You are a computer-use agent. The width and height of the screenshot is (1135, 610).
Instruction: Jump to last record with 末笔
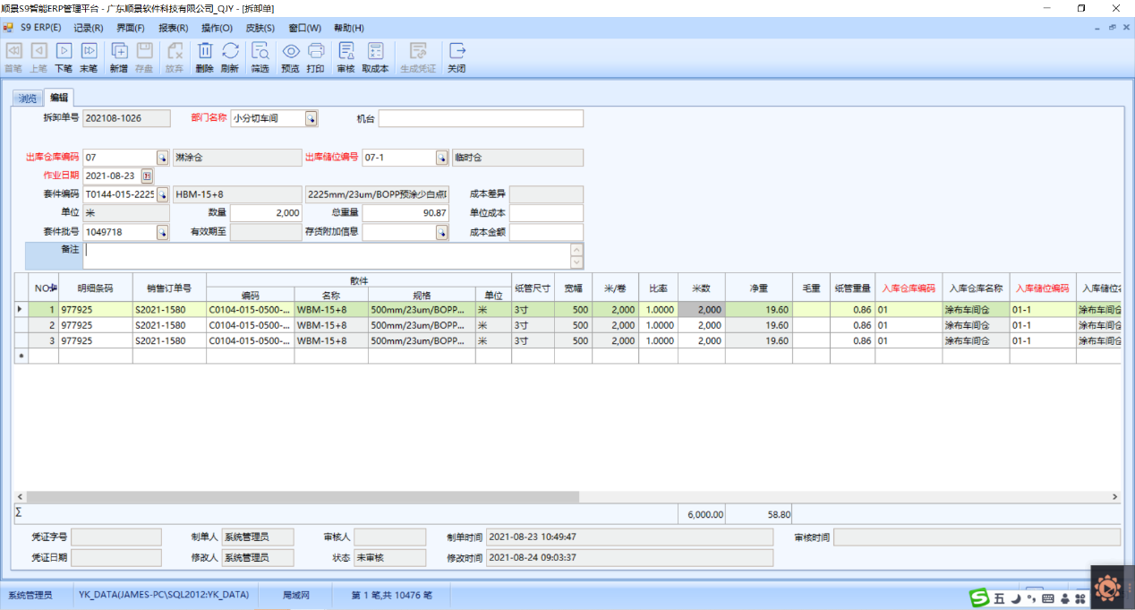pyautogui.click(x=89, y=52)
